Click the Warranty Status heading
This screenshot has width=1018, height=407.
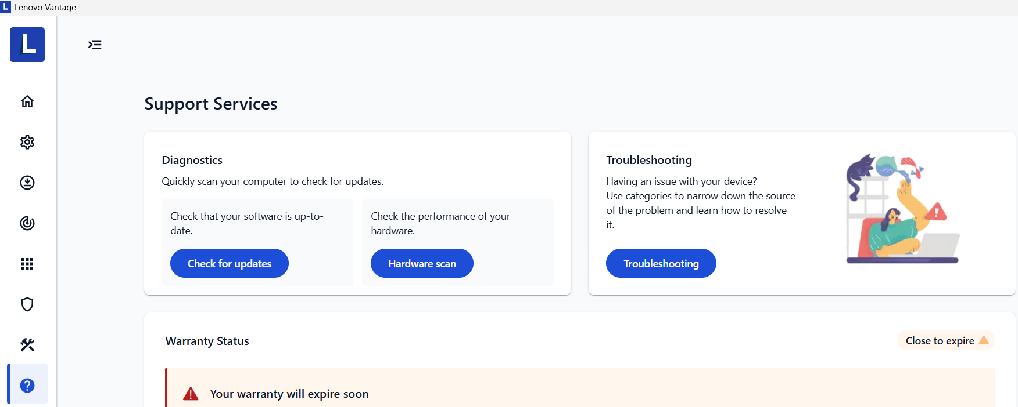207,341
